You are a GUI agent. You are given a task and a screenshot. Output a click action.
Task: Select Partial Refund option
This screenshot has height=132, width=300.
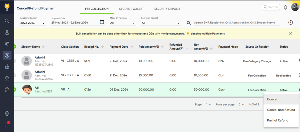click(x=277, y=120)
